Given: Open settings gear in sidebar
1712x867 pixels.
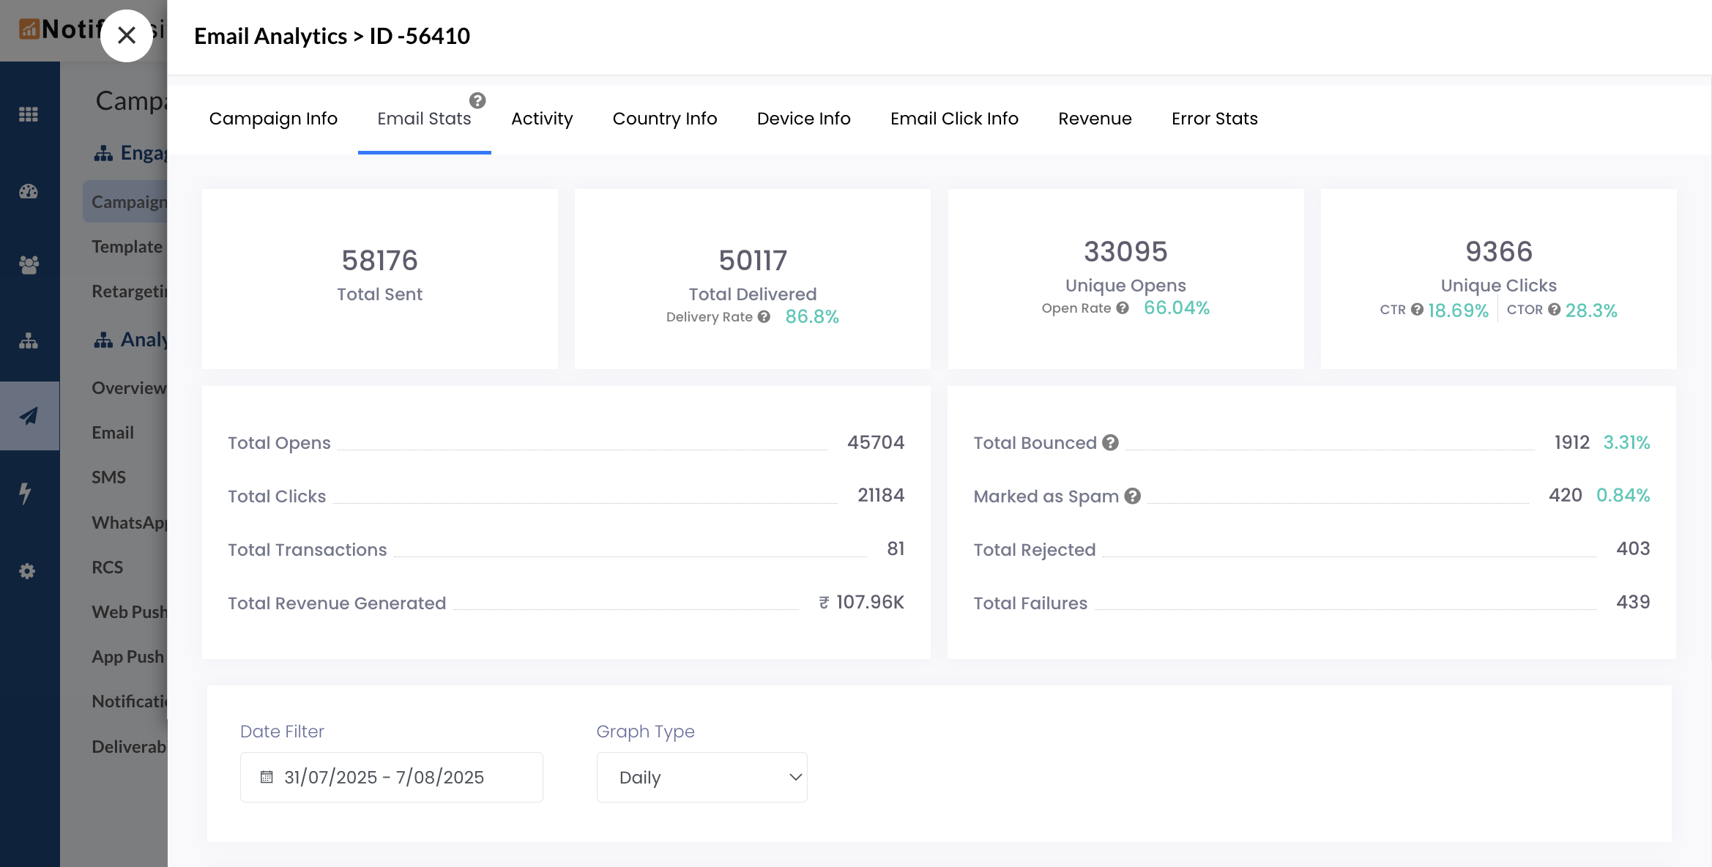Looking at the screenshot, I should [27, 571].
